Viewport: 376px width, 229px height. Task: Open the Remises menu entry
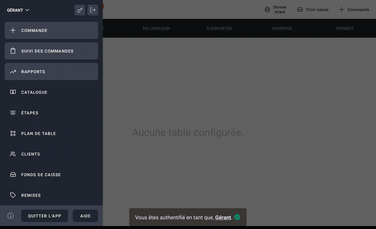(51, 195)
